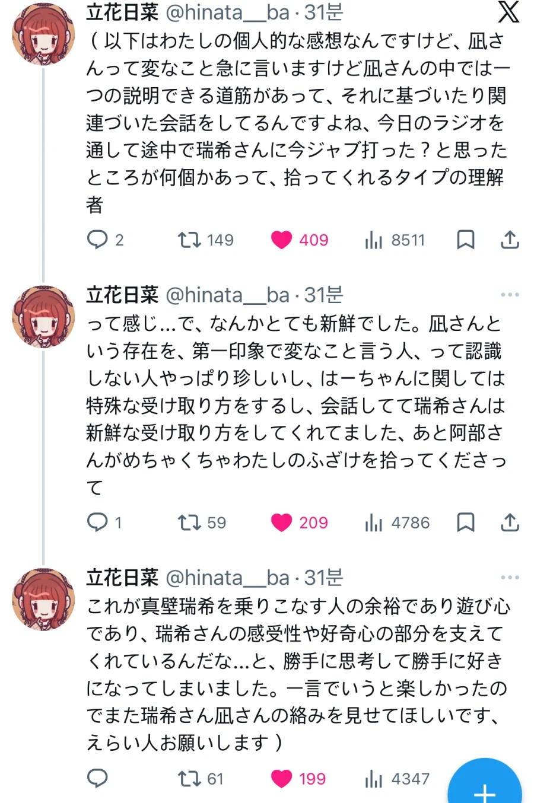Screen dimensions: 534x803
Task: View analytics of tweet with 8511 views
Action: pos(374,240)
